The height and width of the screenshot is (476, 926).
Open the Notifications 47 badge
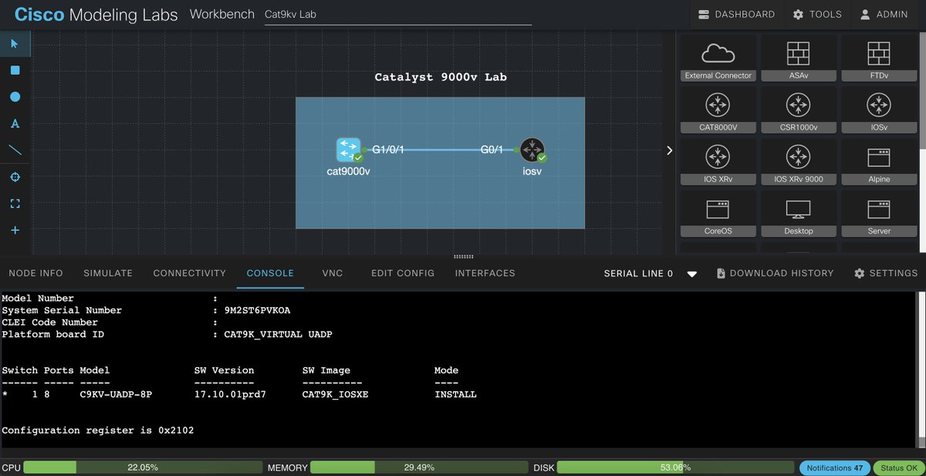coord(836,468)
